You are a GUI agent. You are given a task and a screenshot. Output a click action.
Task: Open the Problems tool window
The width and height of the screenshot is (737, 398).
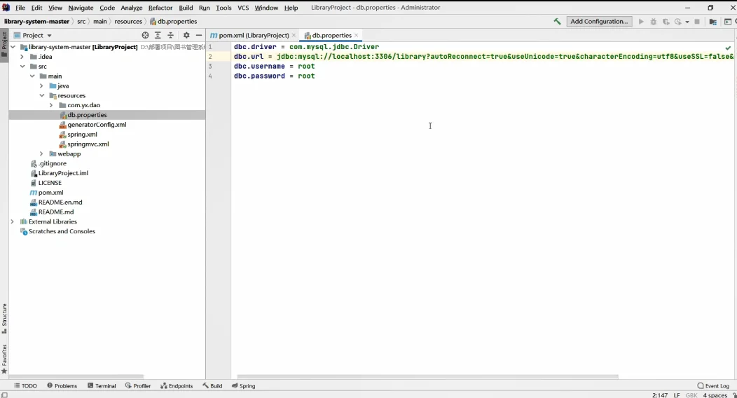(x=62, y=386)
